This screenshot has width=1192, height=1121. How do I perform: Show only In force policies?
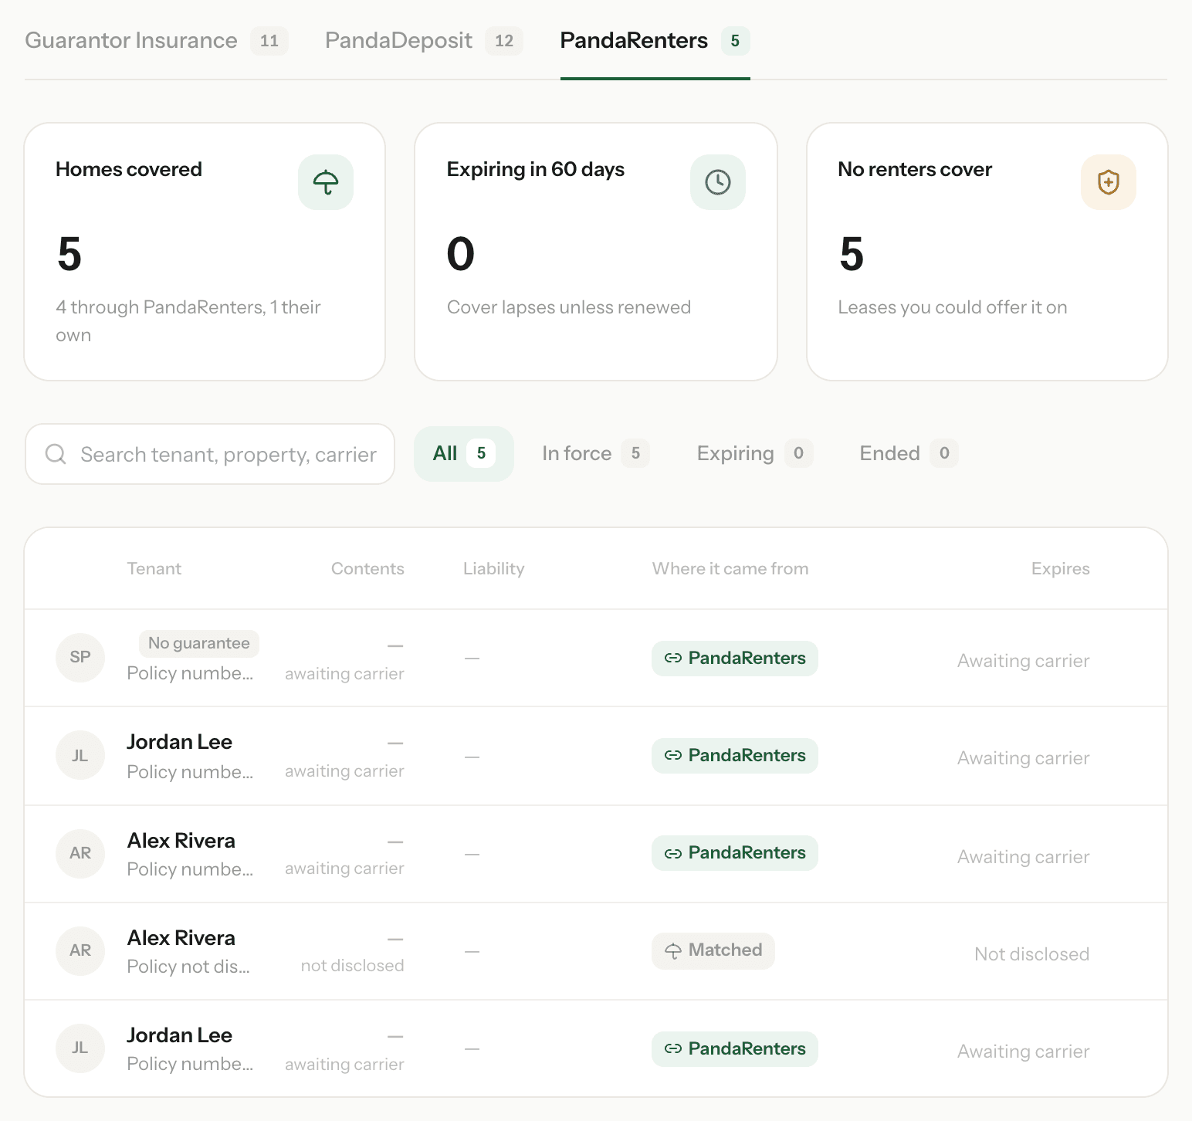(x=595, y=454)
